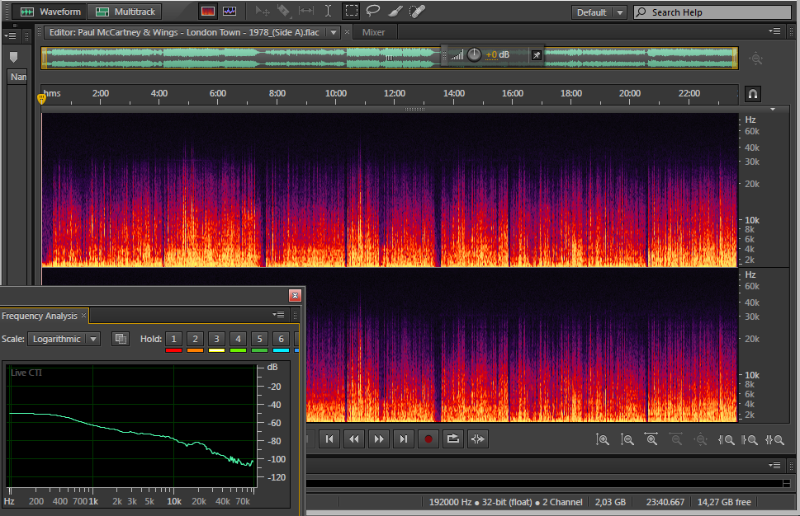Screen dimensions: 800x516
Task: Select the Slip tool
Action: pos(306,12)
